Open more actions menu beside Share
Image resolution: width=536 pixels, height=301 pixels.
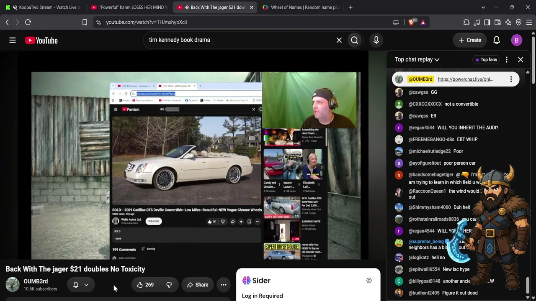click(224, 285)
